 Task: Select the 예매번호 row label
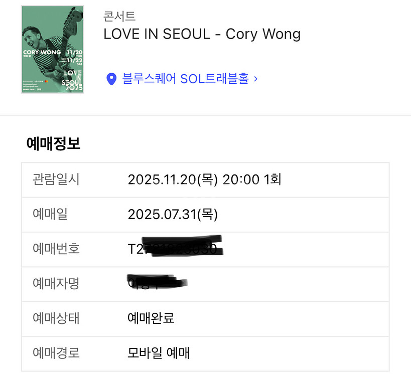click(52, 249)
